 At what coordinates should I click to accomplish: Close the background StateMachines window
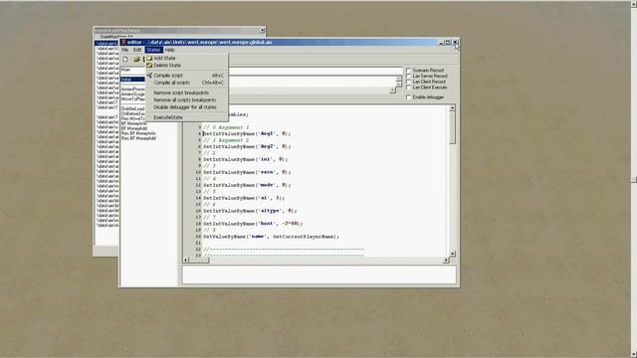point(262,30)
